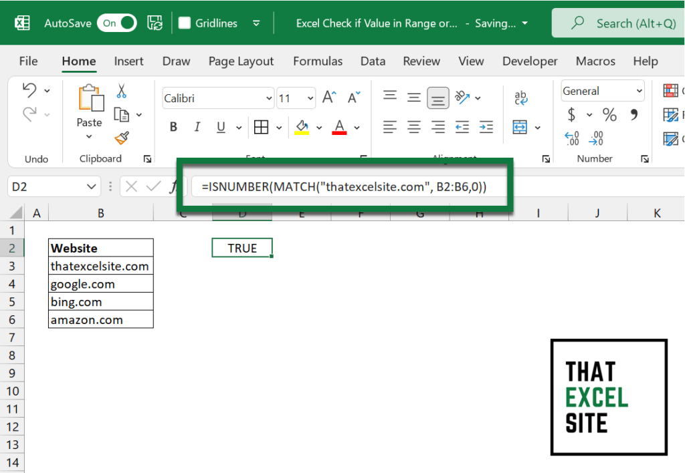
Task: Click the Wrap Text icon
Action: pos(520,97)
